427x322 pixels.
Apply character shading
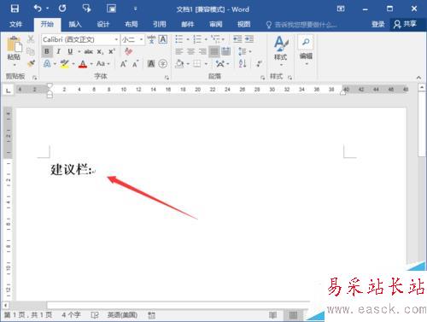pos(151,63)
